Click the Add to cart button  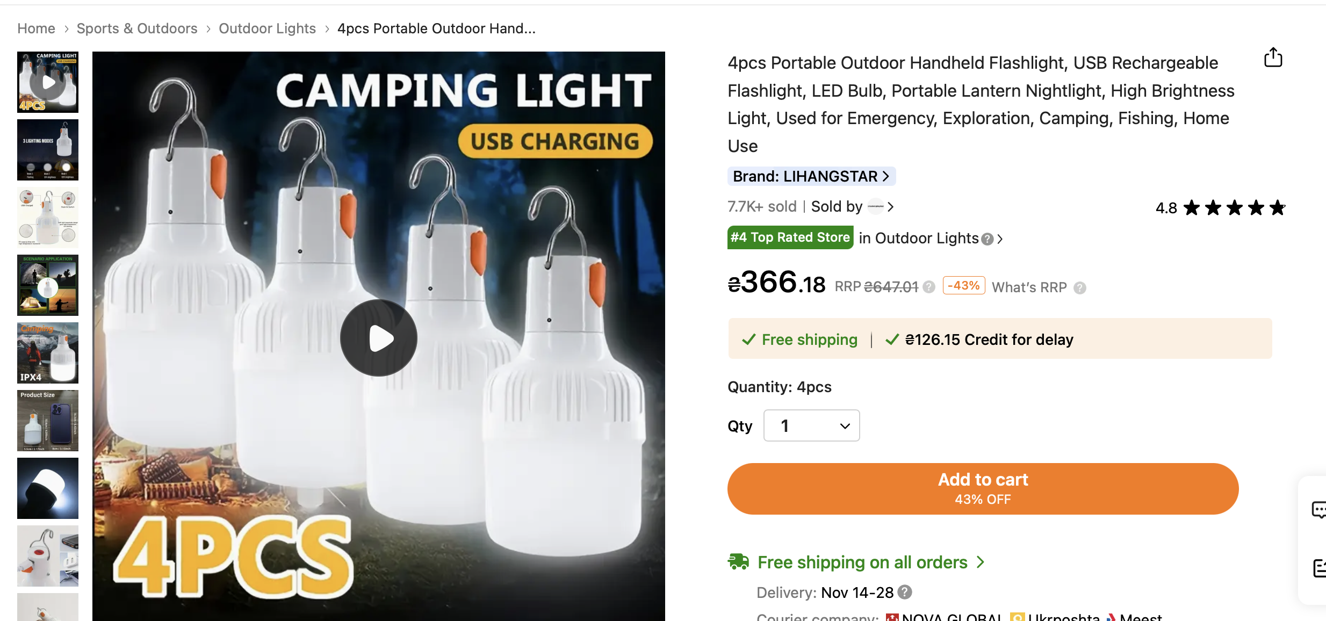(x=983, y=488)
